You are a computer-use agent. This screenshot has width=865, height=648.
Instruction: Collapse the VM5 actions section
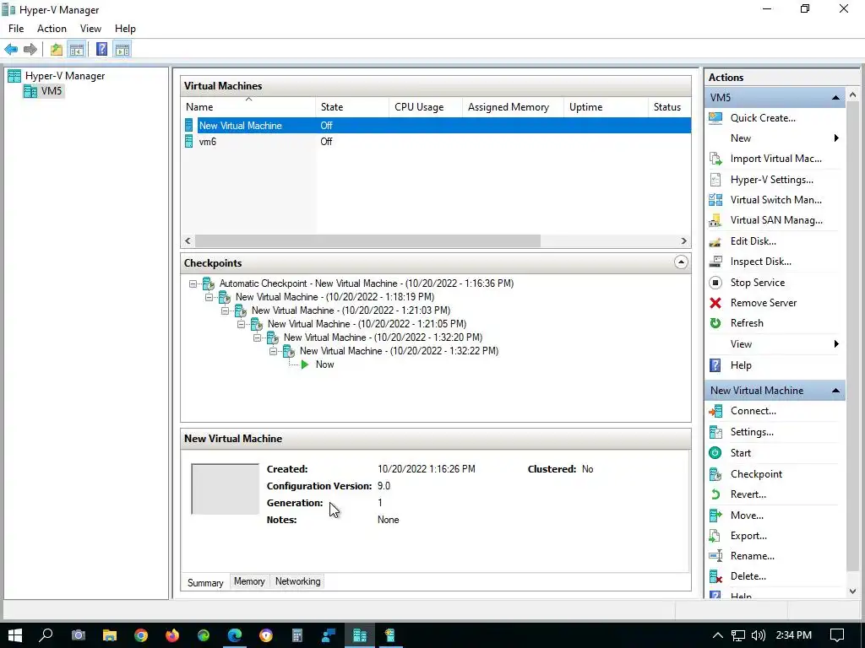click(x=835, y=98)
